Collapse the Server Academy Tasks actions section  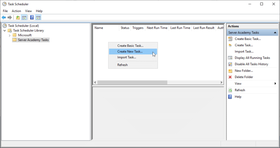(275, 33)
